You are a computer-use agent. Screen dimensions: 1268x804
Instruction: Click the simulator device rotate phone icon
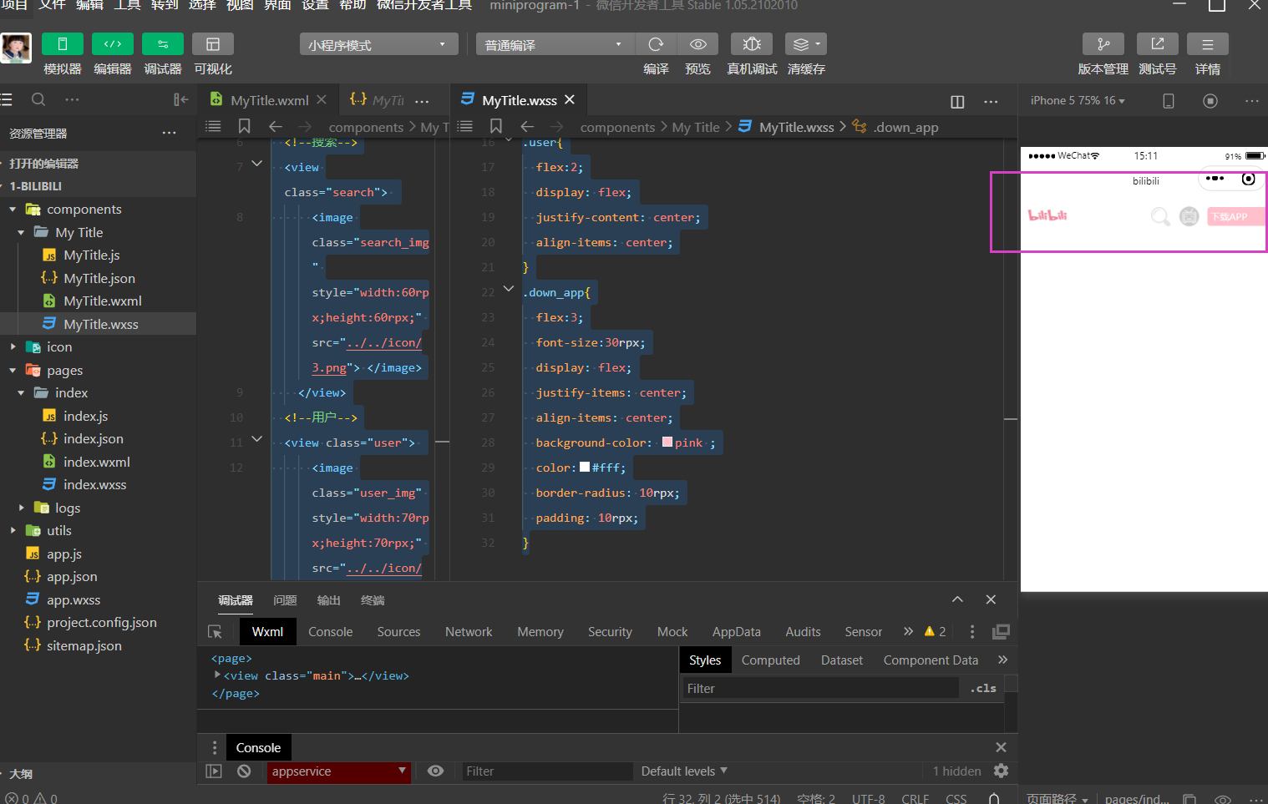click(x=1169, y=101)
